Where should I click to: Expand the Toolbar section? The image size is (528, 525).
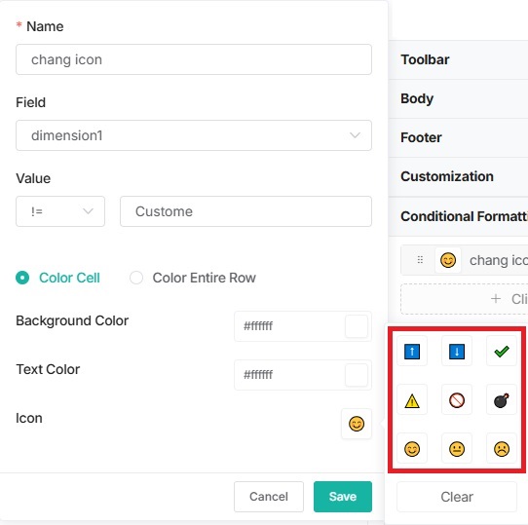458,59
